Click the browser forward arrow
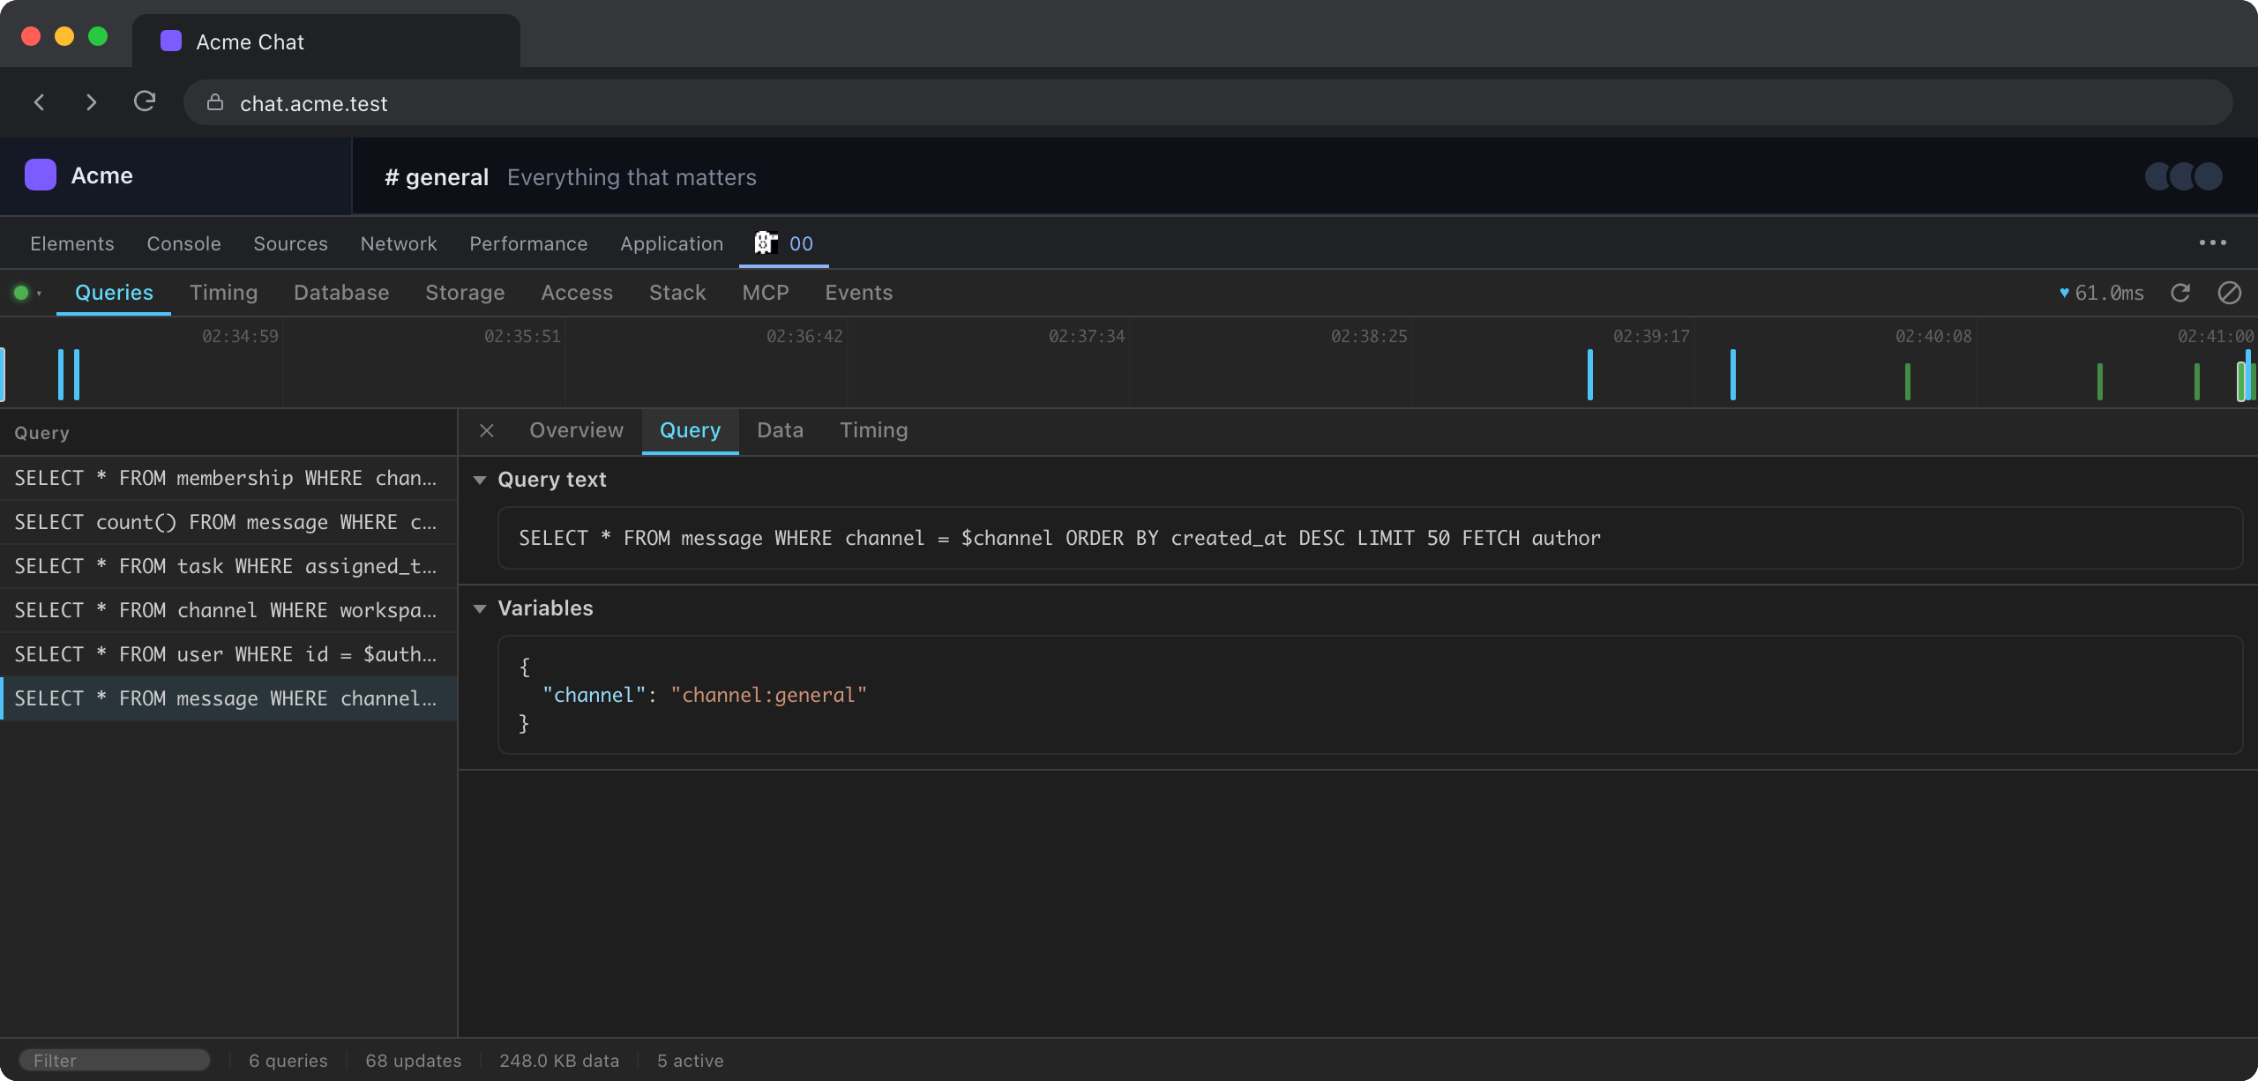 coord(91,102)
